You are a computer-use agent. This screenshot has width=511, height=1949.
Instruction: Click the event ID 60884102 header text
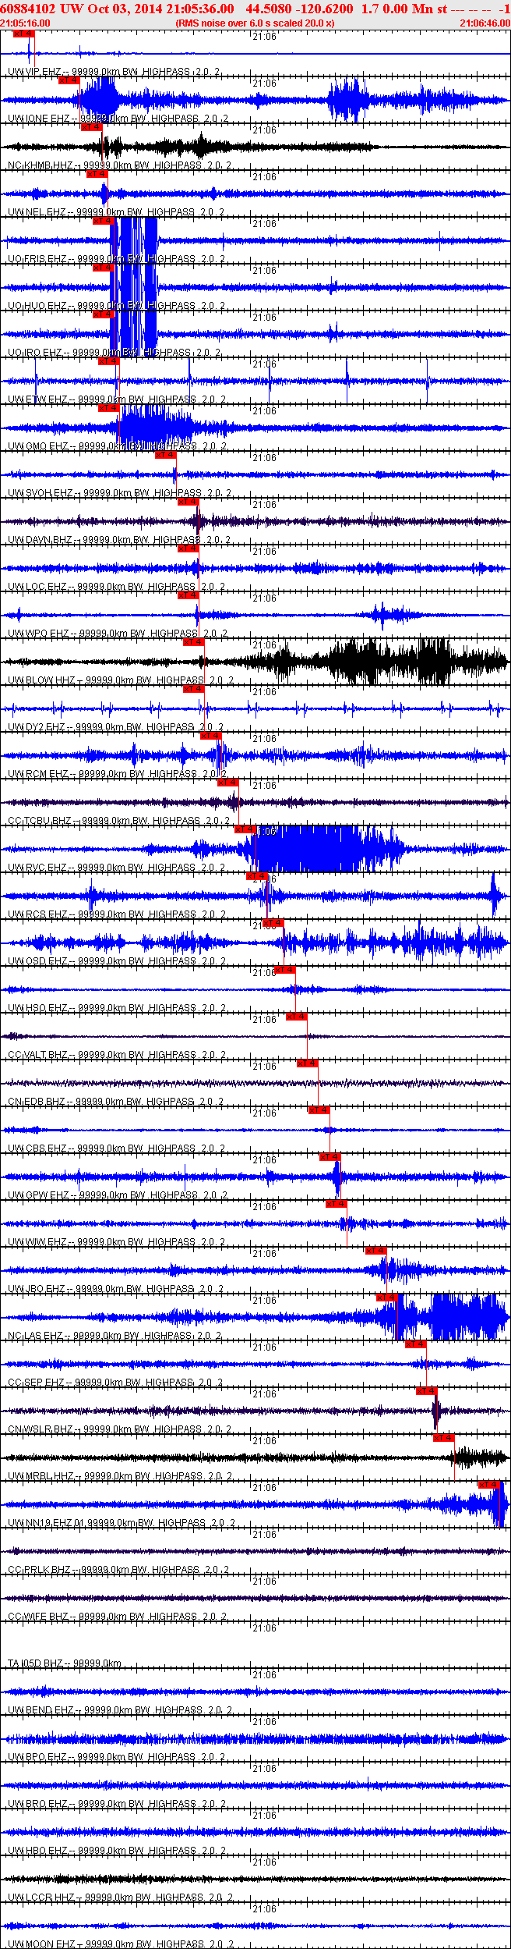pos(28,9)
